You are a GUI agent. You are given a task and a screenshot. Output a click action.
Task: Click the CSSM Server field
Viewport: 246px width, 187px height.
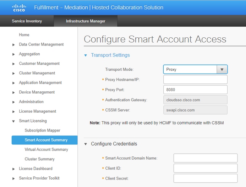(195, 110)
